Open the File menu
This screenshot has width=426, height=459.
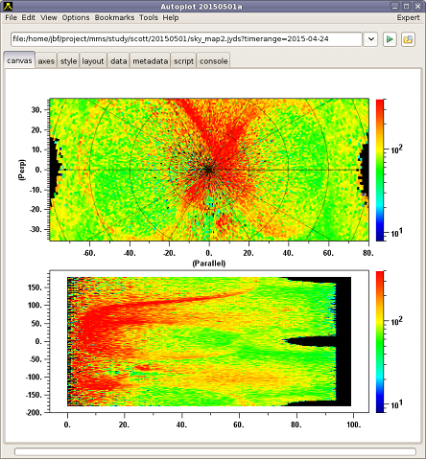coord(11,17)
